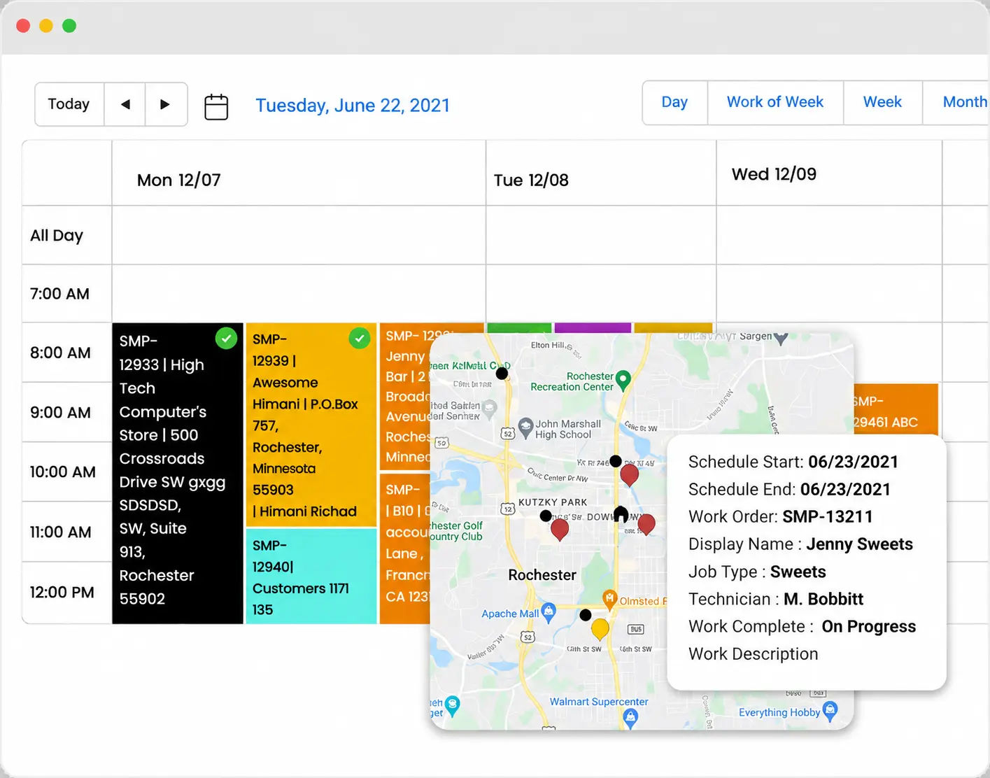Click red map pin near Civic Center Dr

[629, 475]
